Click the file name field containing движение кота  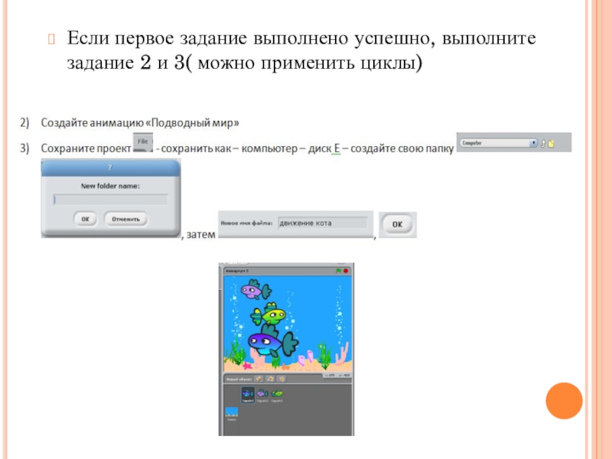coord(323,223)
